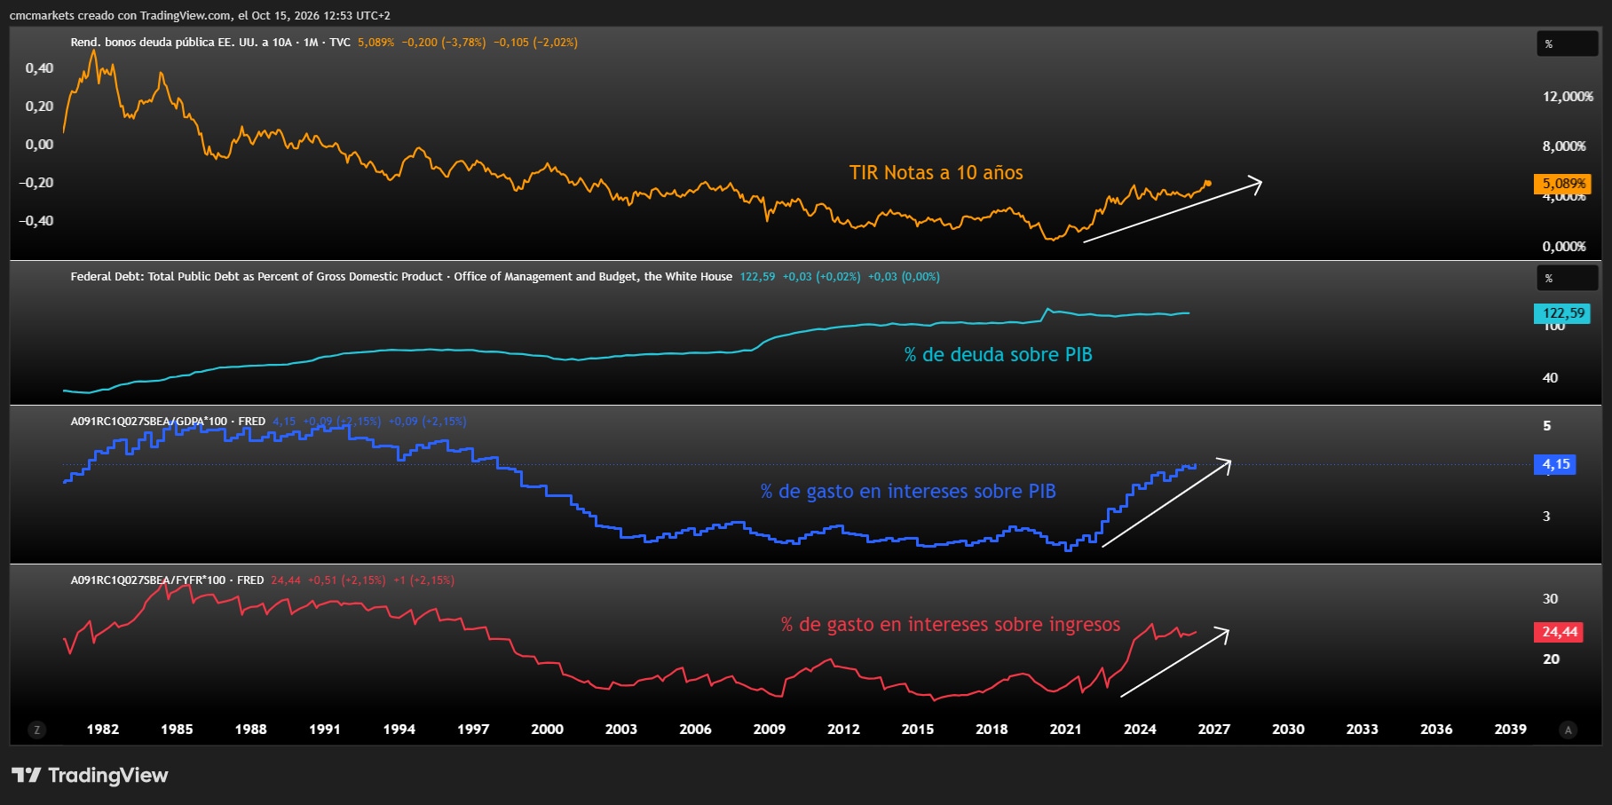1612x805 pixels.
Task: Toggle percent scale on the Federal Debt pane
Action: tap(1568, 279)
